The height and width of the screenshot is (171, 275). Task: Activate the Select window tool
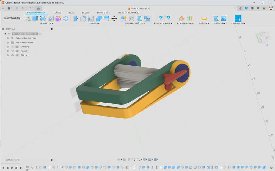click(x=238, y=18)
